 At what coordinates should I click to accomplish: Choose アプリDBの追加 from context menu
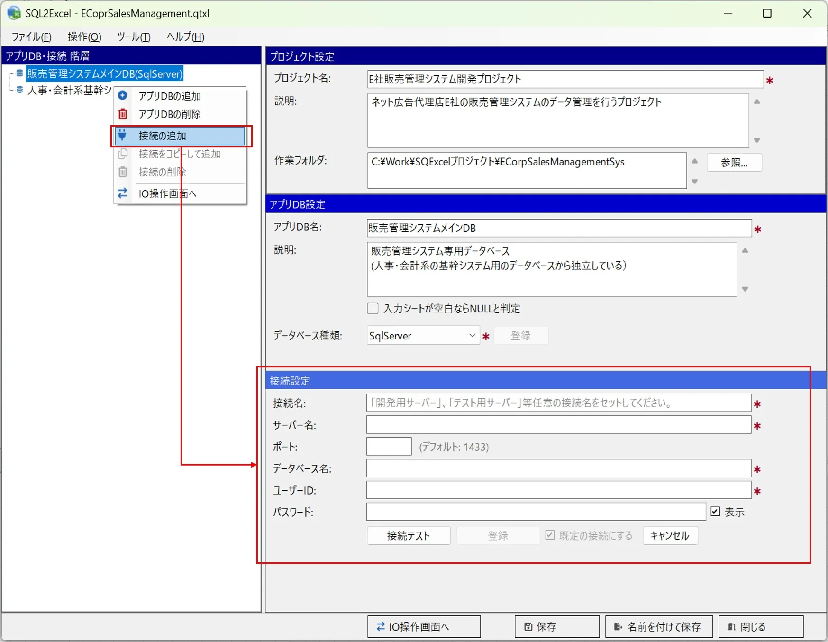coord(180,96)
